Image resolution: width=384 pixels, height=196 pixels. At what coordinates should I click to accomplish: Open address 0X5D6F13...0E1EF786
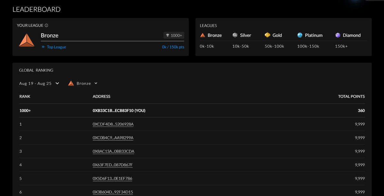[x=112, y=178]
